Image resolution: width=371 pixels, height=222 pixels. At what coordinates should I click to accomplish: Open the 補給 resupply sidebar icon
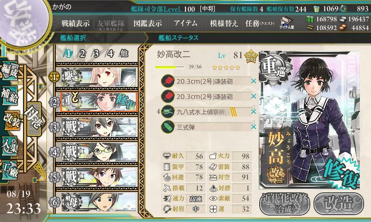pyautogui.click(x=10, y=96)
